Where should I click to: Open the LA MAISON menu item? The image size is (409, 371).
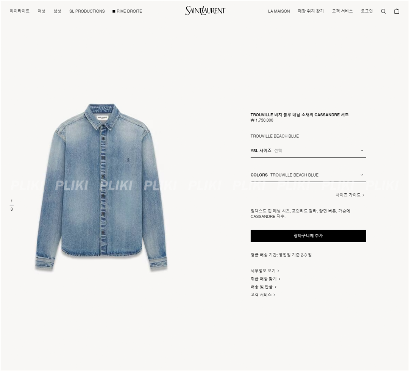tap(279, 11)
